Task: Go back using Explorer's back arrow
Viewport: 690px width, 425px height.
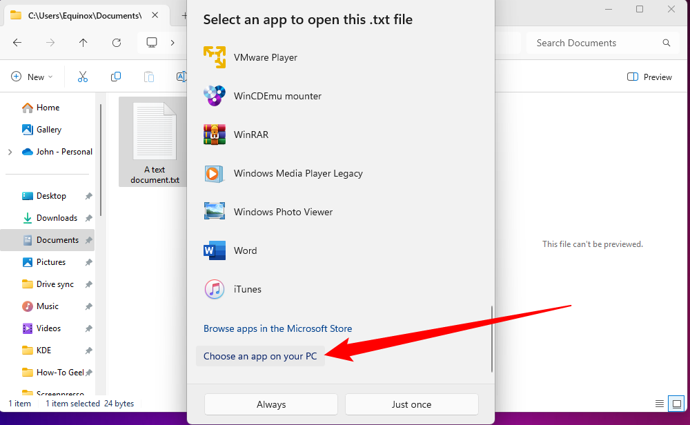Action: pyautogui.click(x=17, y=43)
